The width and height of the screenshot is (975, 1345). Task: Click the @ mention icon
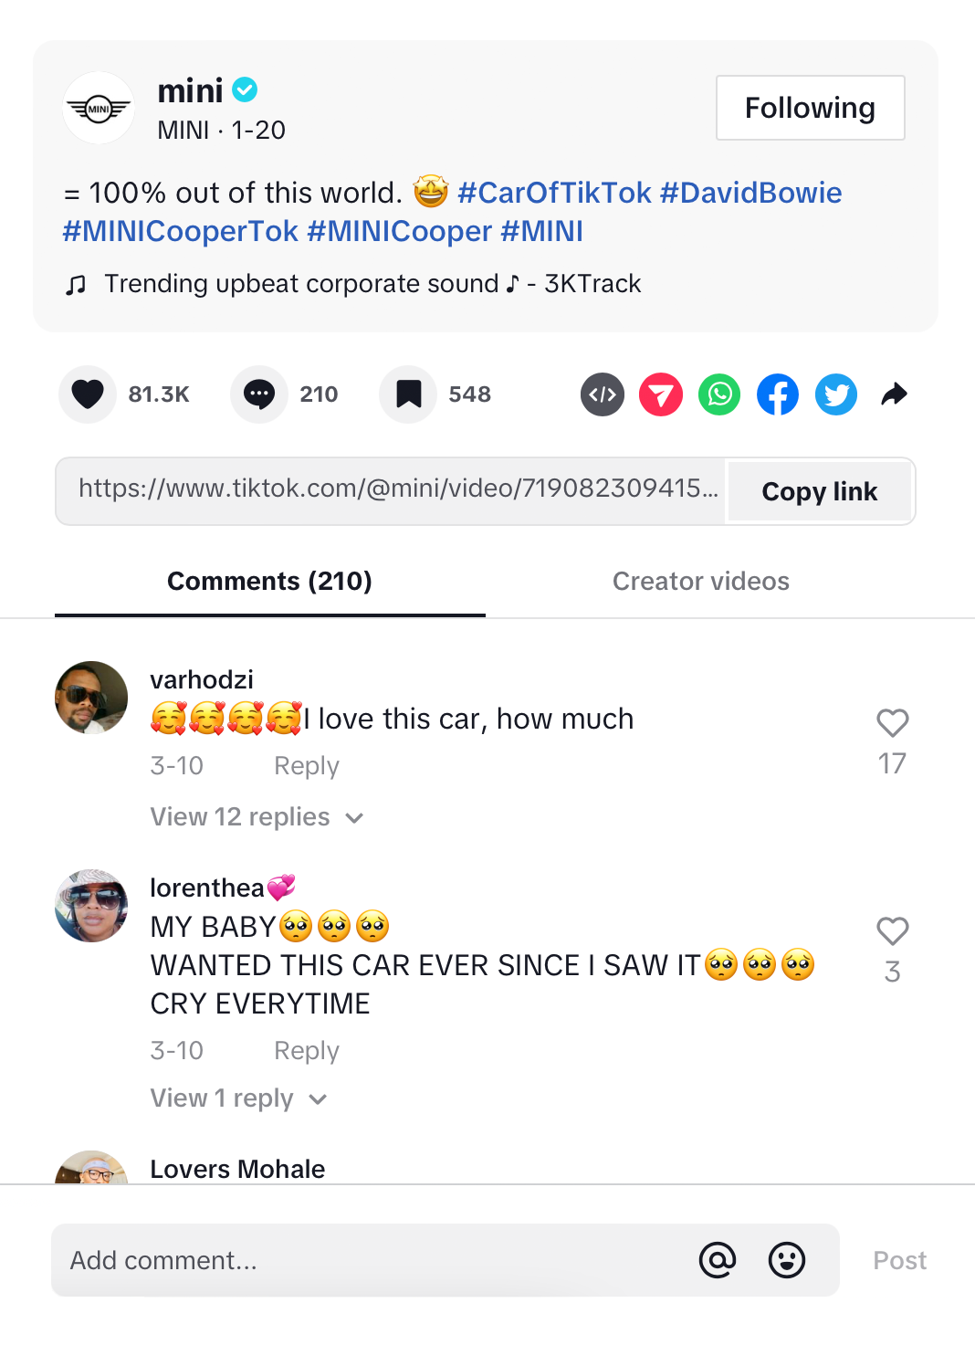(718, 1260)
